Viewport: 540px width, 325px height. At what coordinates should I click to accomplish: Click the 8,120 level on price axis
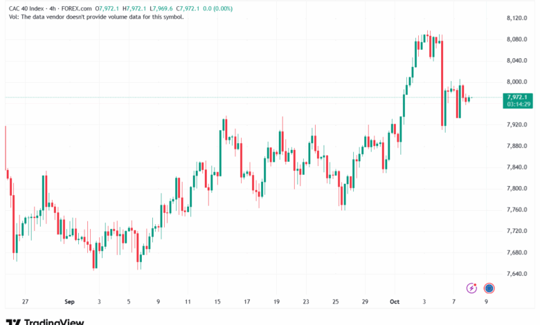tap(518, 19)
